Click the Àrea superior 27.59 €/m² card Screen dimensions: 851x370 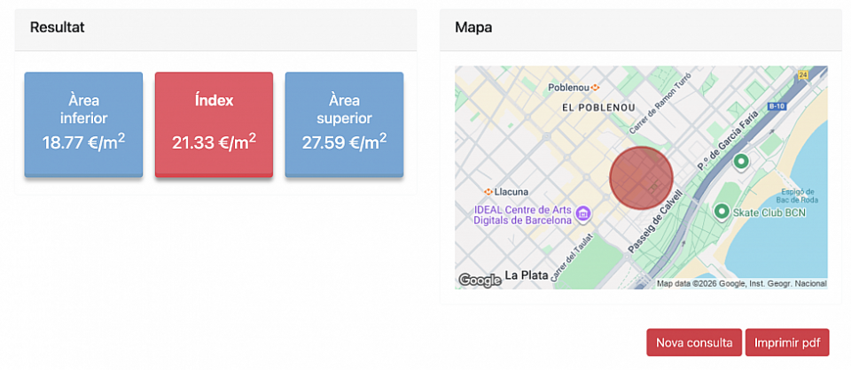(x=344, y=124)
